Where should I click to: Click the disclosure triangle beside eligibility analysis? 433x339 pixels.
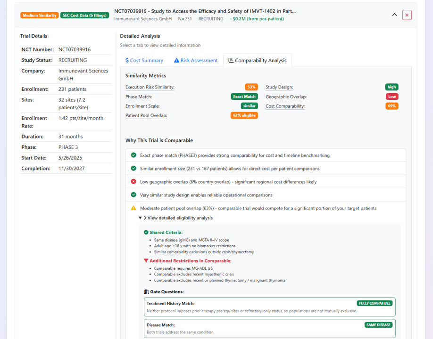tap(141, 218)
